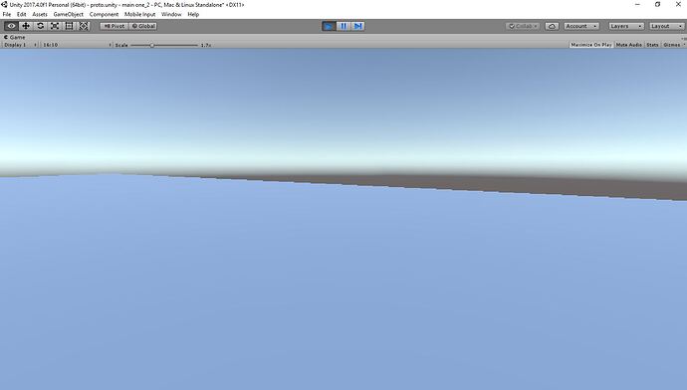Open the Layers dropdown
687x390 pixels.
tap(625, 26)
